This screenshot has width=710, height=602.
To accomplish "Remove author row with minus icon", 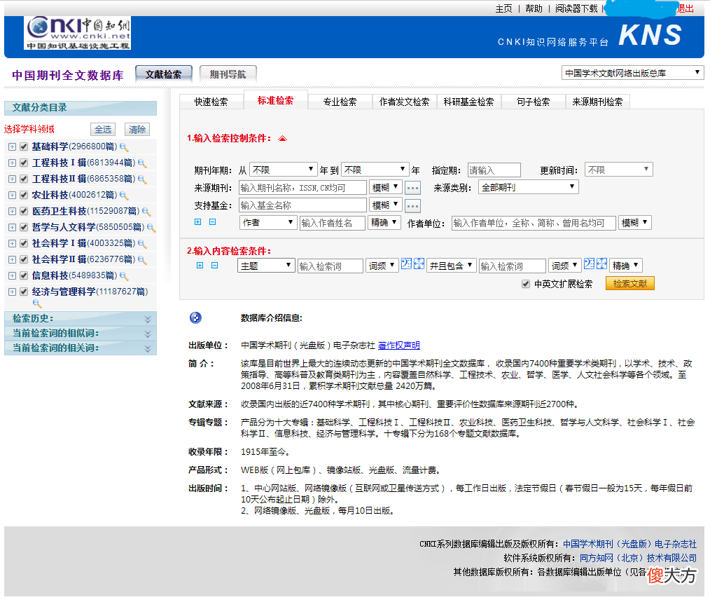I will [212, 222].
